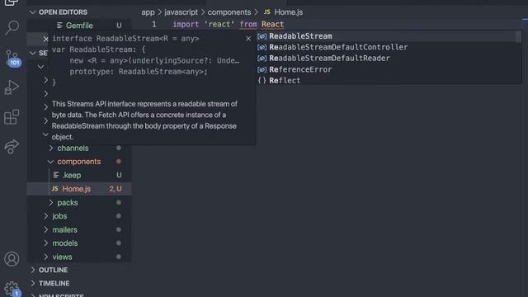The width and height of the screenshot is (528, 297).
Task: Click the 'react' string in import statement
Action: pos(219,24)
